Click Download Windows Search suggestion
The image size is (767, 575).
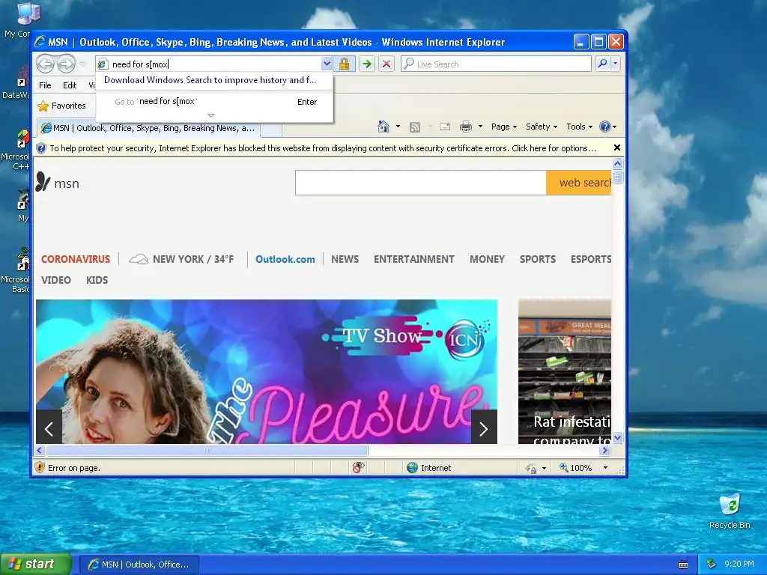[x=210, y=80]
